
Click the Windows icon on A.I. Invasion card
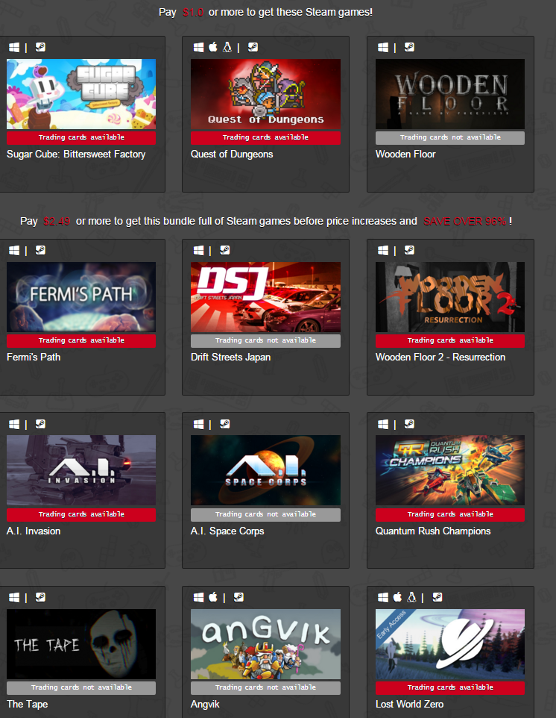tap(14, 424)
